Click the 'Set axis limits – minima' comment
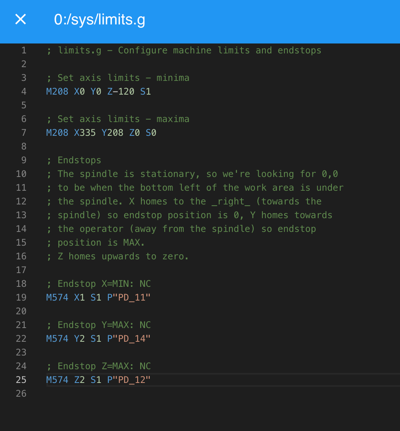400x431 pixels. [x=118, y=78]
